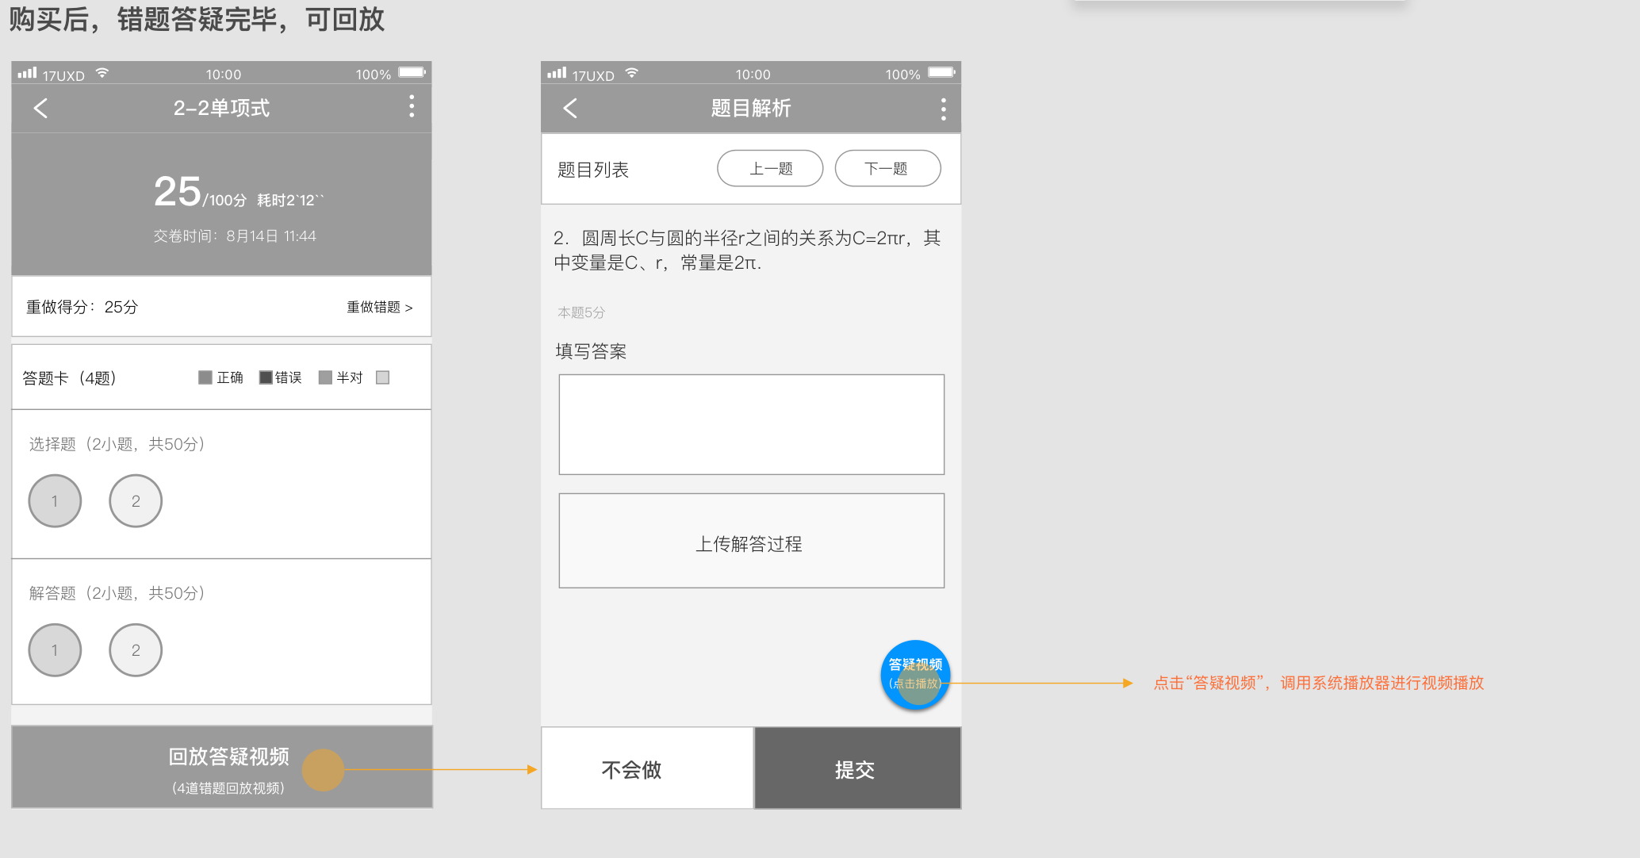Tap the back arrow on 题目解析 screen

[x=569, y=107]
